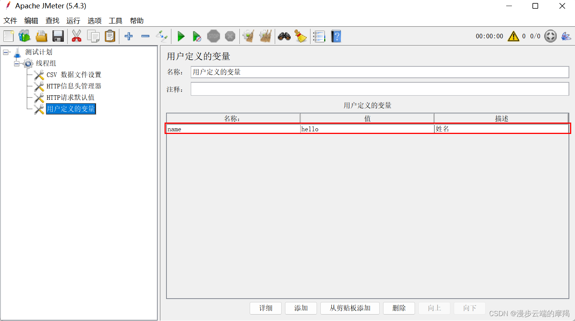
Task: Click the 'hello' value cell
Action: (x=367, y=129)
